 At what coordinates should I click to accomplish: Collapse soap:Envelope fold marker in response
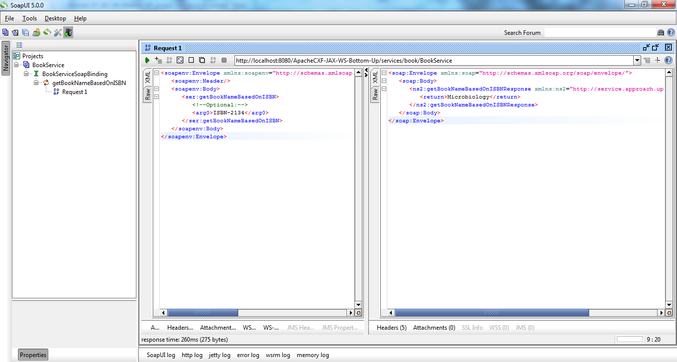(384, 73)
